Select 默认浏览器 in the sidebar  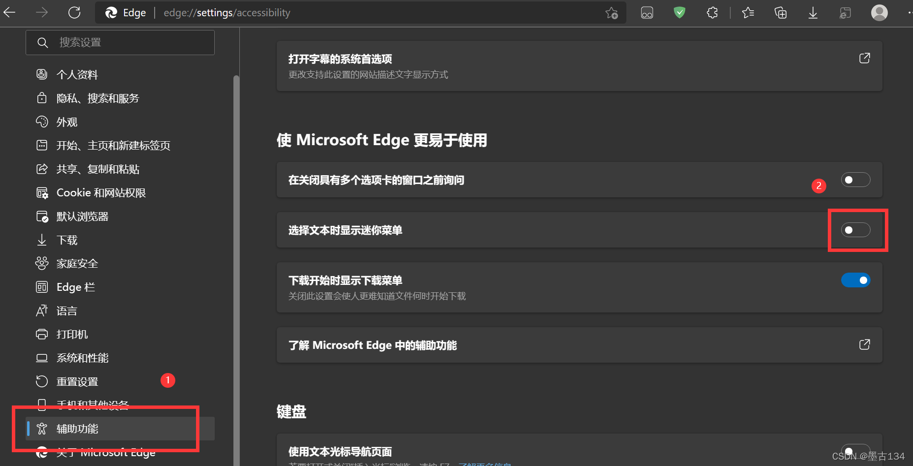click(121, 216)
